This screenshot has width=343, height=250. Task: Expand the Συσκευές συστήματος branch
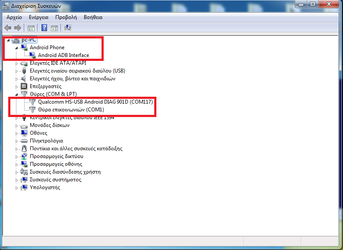click(x=16, y=180)
